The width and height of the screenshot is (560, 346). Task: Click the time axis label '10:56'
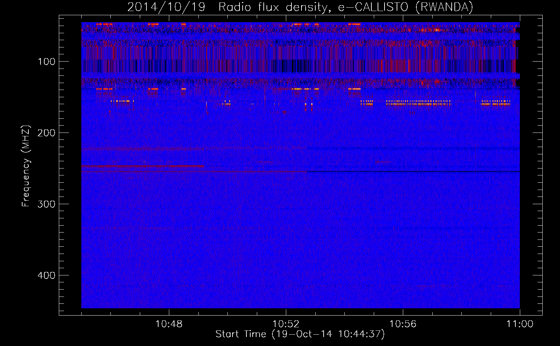tap(403, 324)
